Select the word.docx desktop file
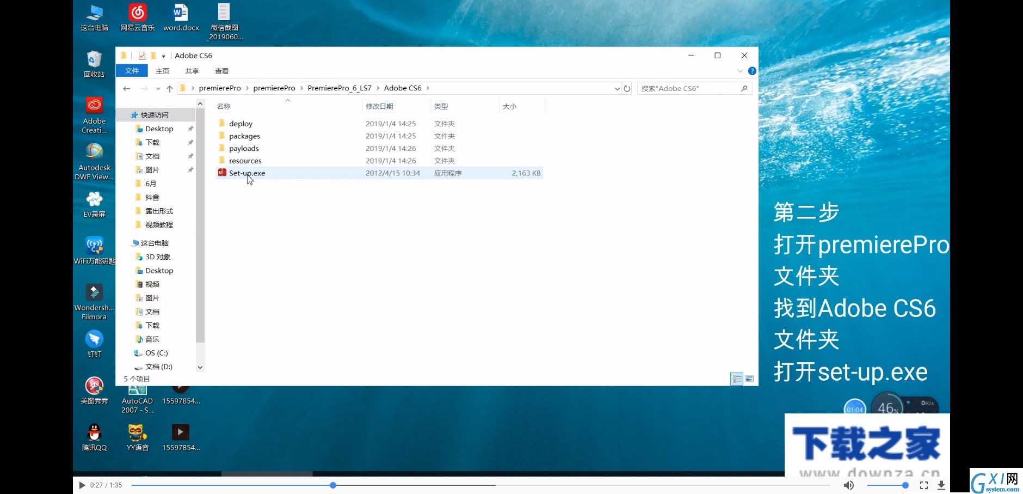The image size is (1023, 494). [181, 17]
